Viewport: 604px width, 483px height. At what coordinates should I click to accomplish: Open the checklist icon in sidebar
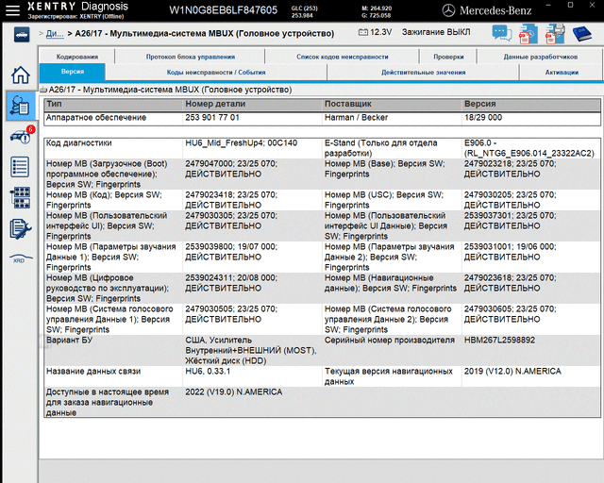(x=19, y=167)
